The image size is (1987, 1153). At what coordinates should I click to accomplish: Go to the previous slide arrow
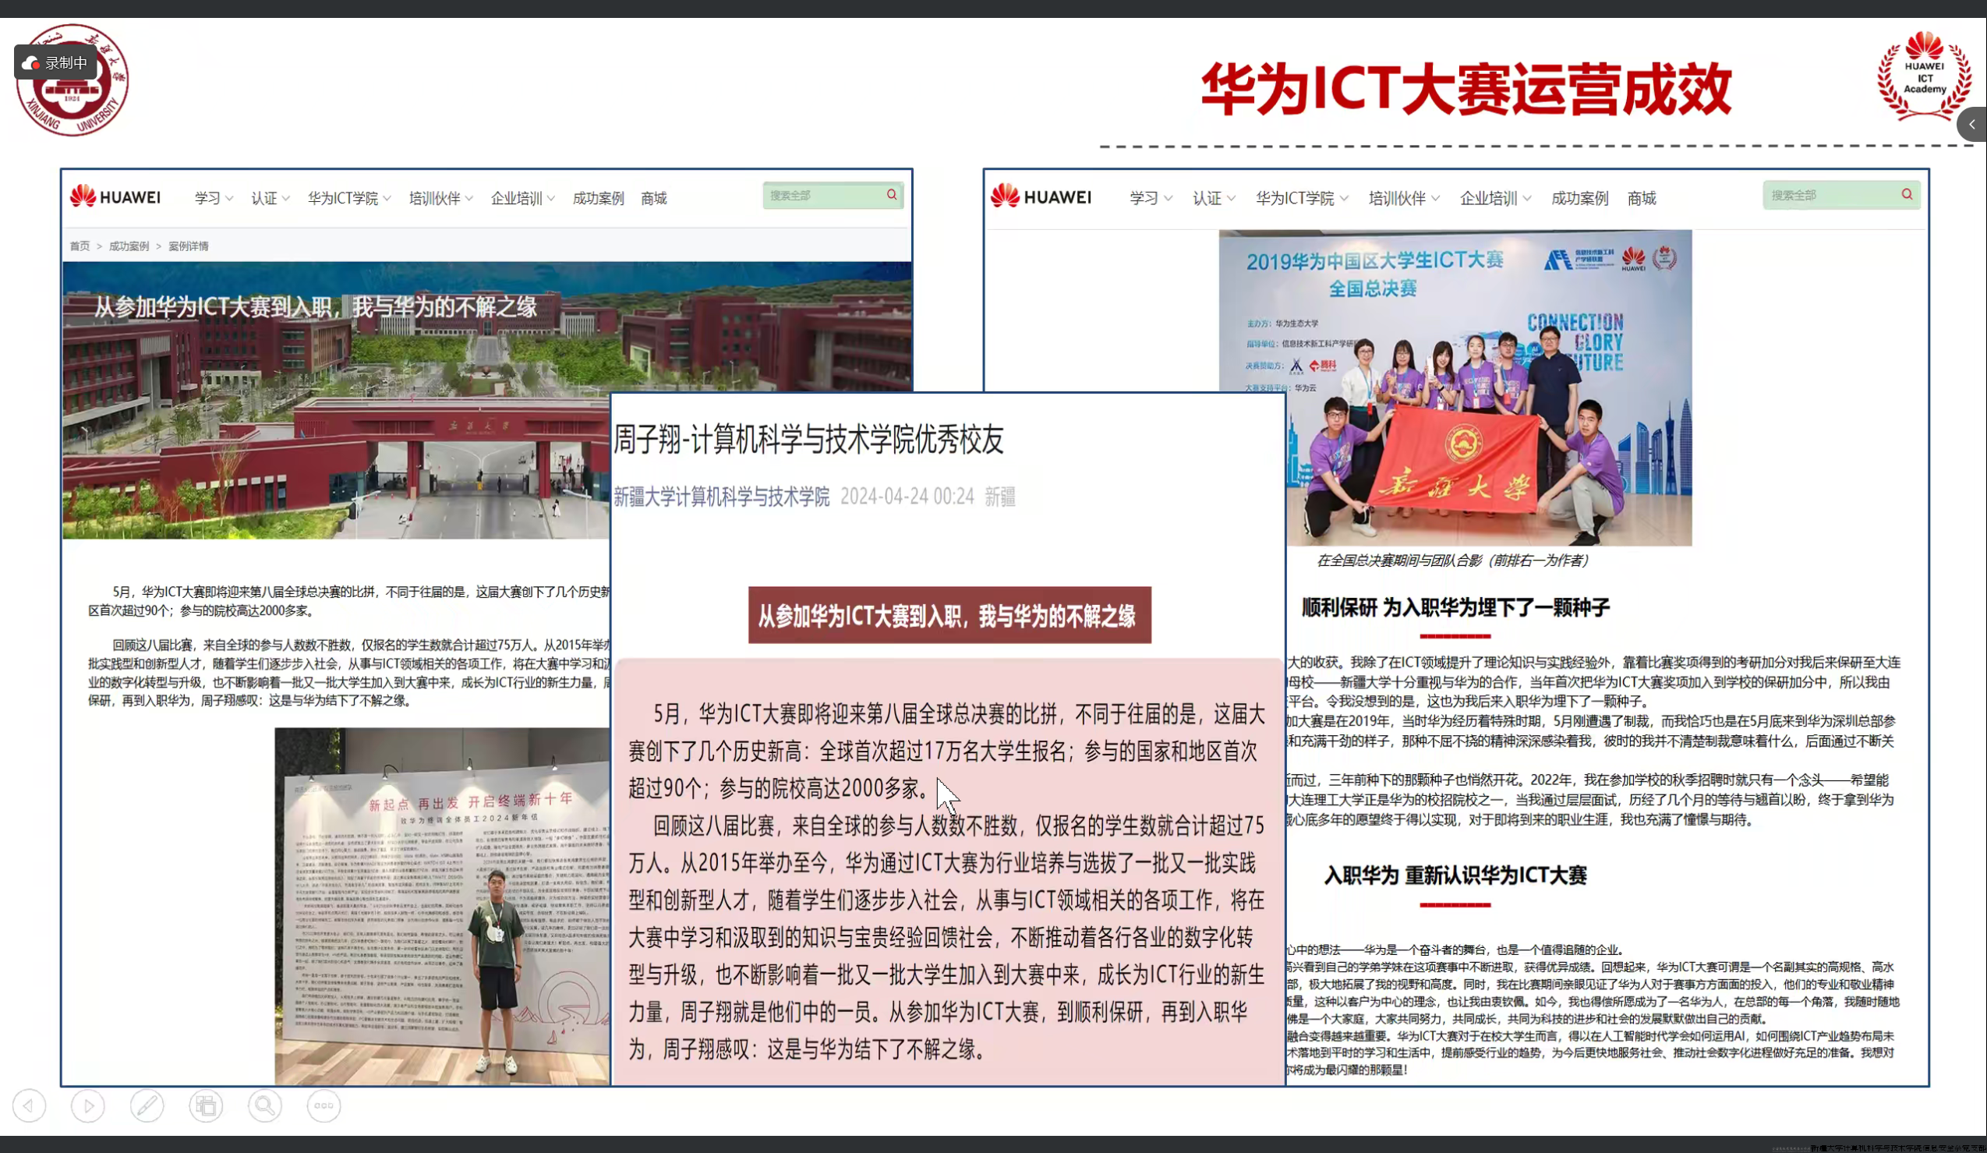pyautogui.click(x=30, y=1105)
